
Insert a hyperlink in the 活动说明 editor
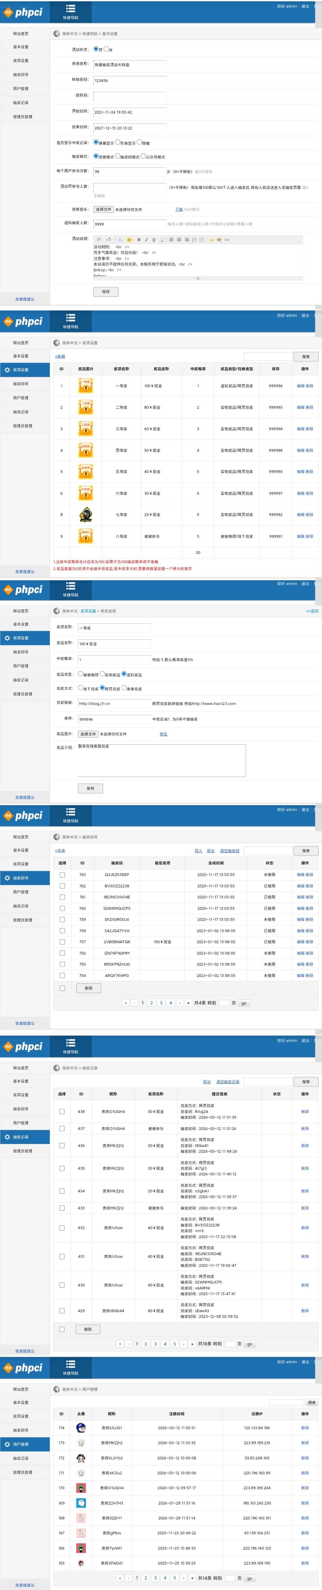point(227,240)
